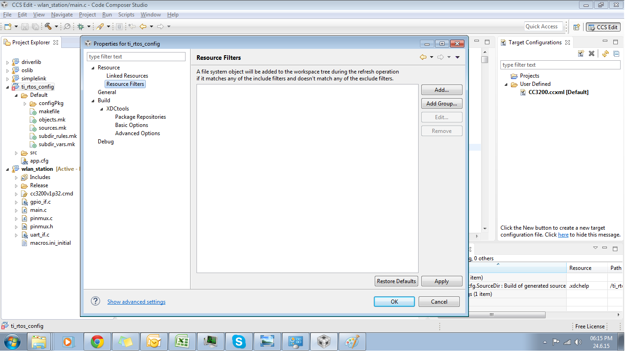Image resolution: width=627 pixels, height=358 pixels.
Task: Open the Run menu
Action: pos(107,15)
